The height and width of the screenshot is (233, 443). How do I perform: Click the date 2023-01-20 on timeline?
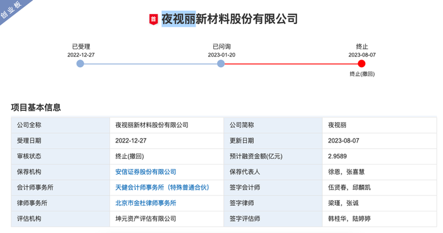click(x=221, y=55)
